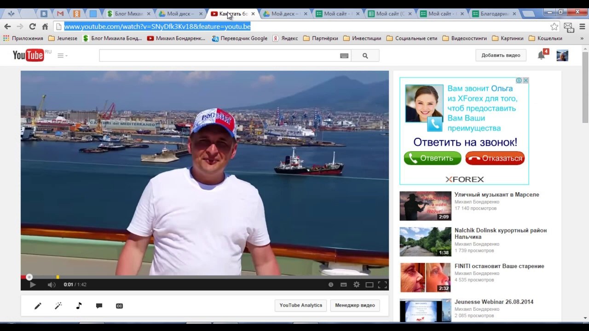Open the Партнёрки bookmark folder
Viewport: 589px width, 331px height.
coord(320,39)
